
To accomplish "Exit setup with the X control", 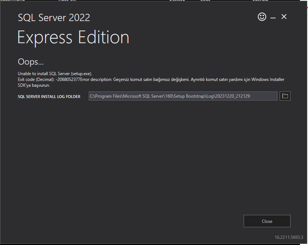I will click(284, 17).
